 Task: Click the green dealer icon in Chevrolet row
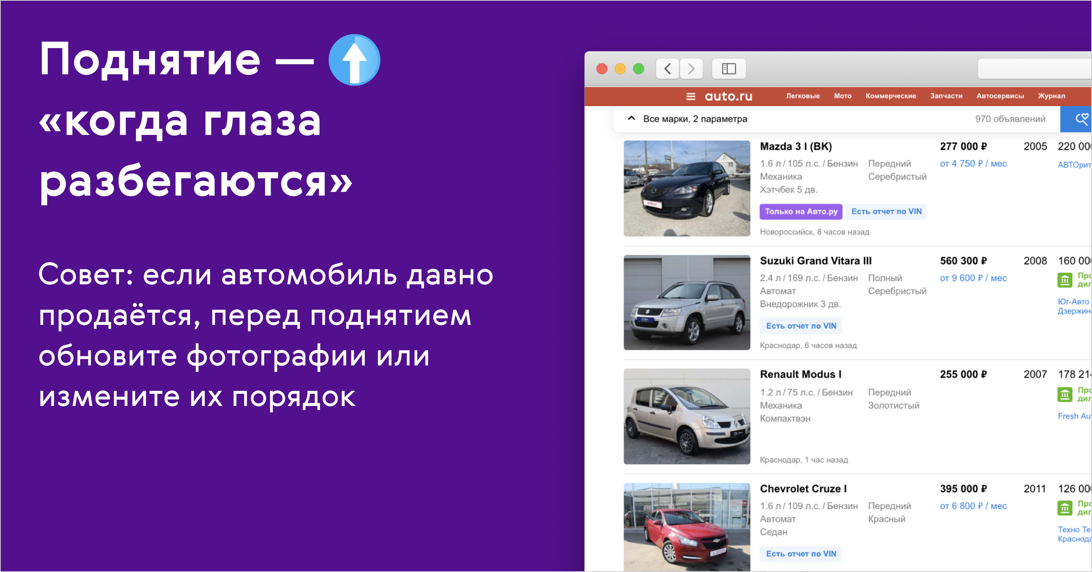(1064, 508)
